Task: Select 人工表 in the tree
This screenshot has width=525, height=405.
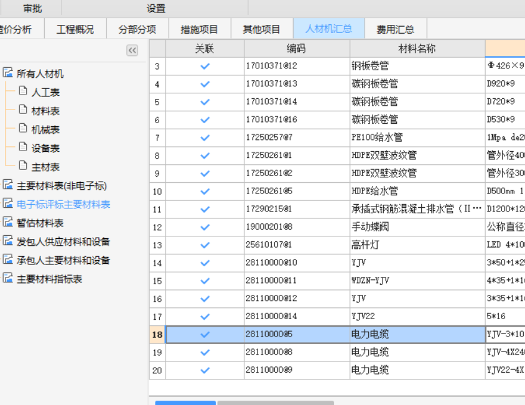Action: click(x=45, y=92)
